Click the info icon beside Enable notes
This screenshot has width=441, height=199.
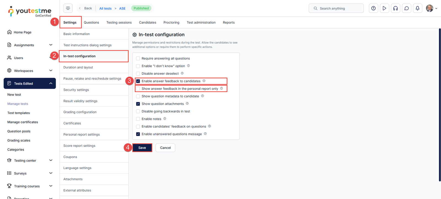coord(165,119)
